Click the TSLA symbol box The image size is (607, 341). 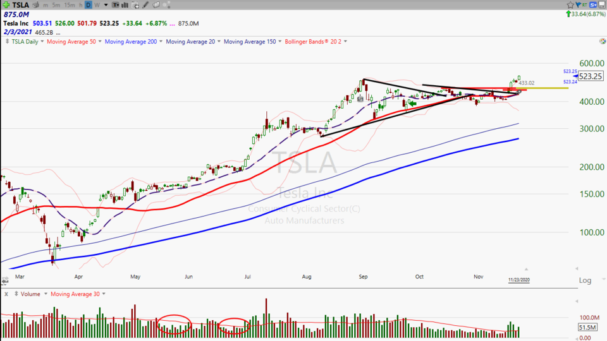point(21,4)
